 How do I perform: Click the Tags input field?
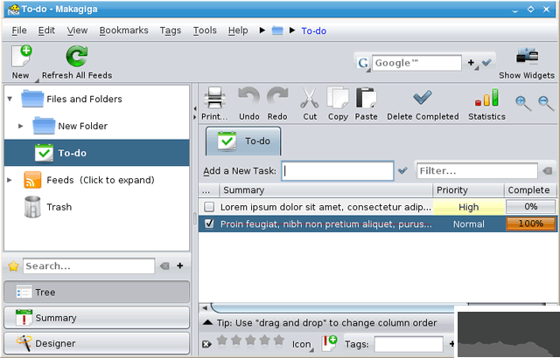click(409, 344)
